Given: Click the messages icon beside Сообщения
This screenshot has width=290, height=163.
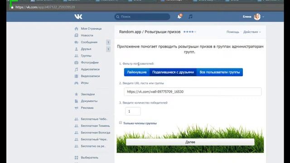Looking at the screenshot, I should click(77, 42).
